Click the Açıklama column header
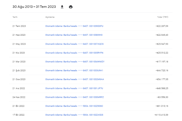182x121 pixels. 50,17
